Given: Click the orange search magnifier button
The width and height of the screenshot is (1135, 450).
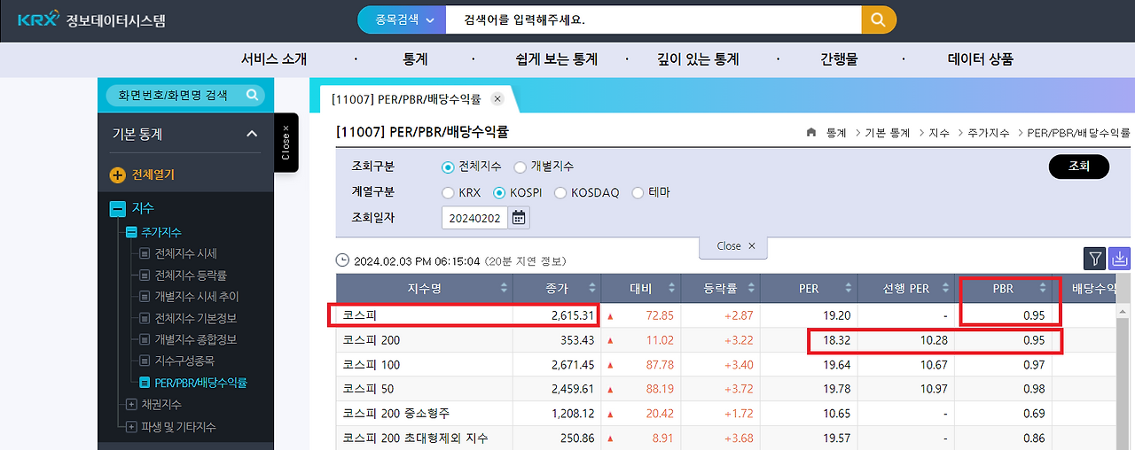Looking at the screenshot, I should (879, 19).
